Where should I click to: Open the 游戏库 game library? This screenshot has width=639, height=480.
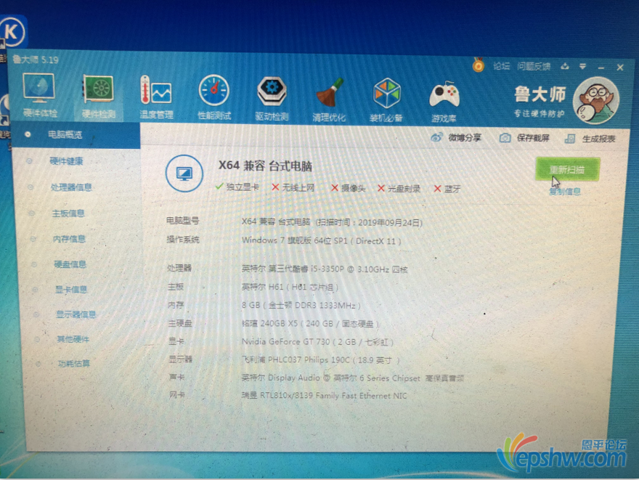coord(444,101)
